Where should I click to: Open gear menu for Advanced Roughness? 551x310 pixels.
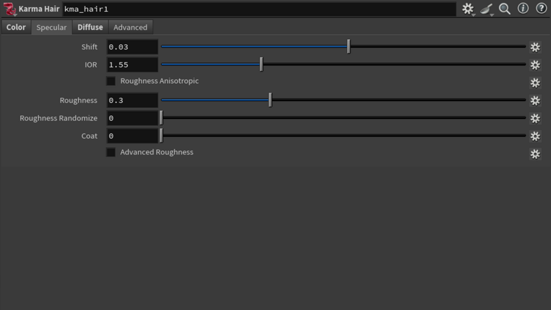tap(535, 154)
